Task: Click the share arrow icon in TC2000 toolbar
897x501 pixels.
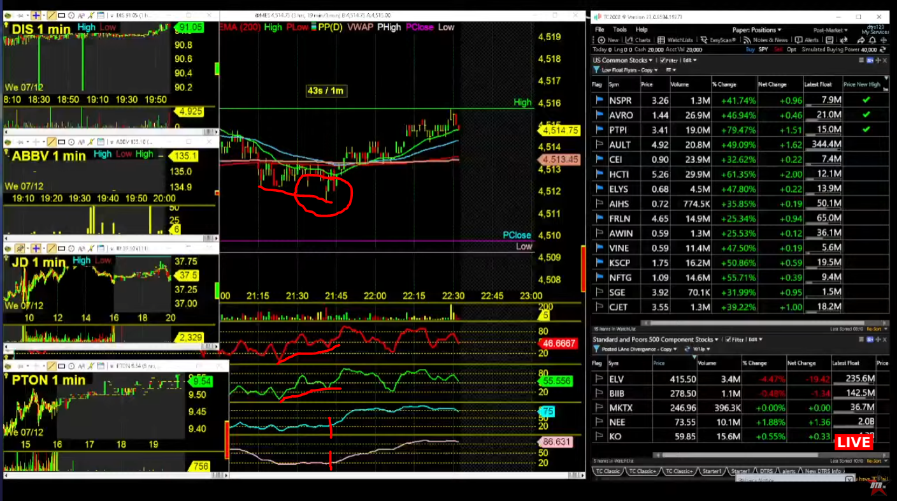Action: click(x=861, y=40)
